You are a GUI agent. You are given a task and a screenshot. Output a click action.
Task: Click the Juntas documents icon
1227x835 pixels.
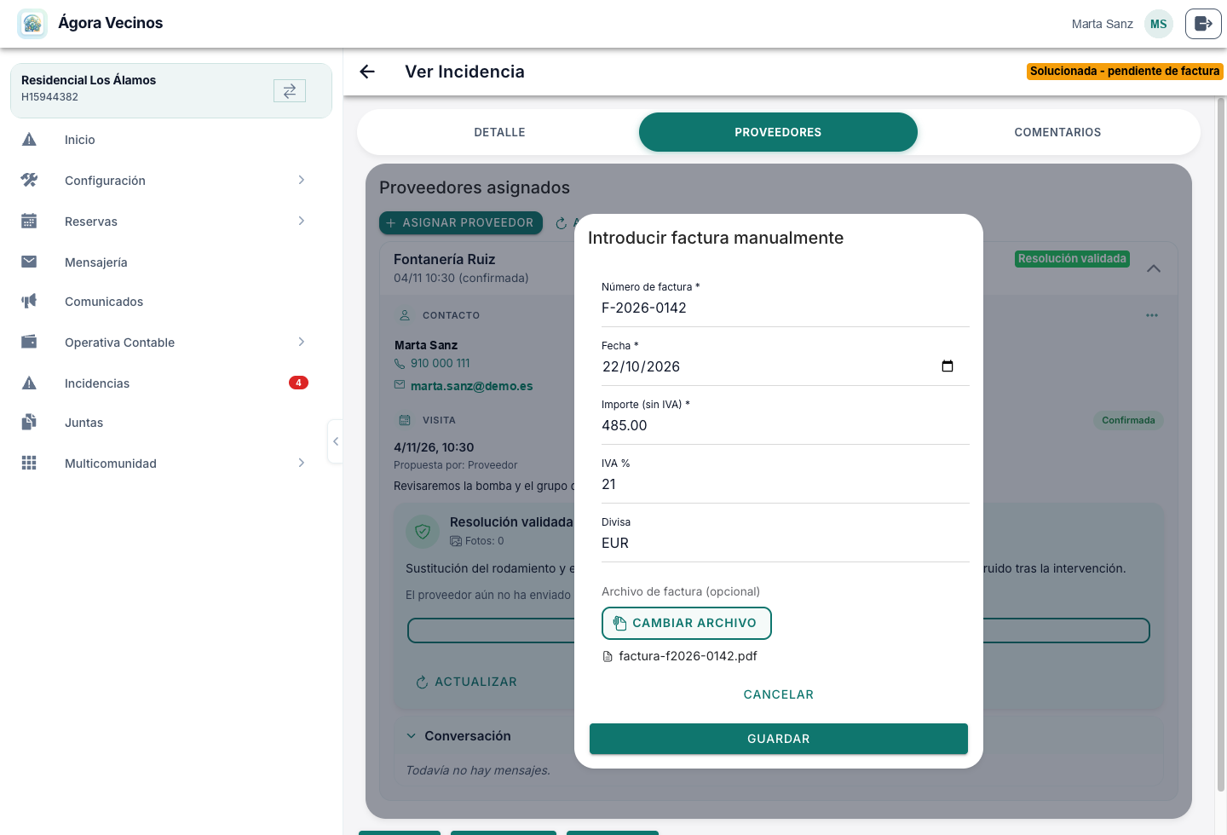(x=29, y=422)
